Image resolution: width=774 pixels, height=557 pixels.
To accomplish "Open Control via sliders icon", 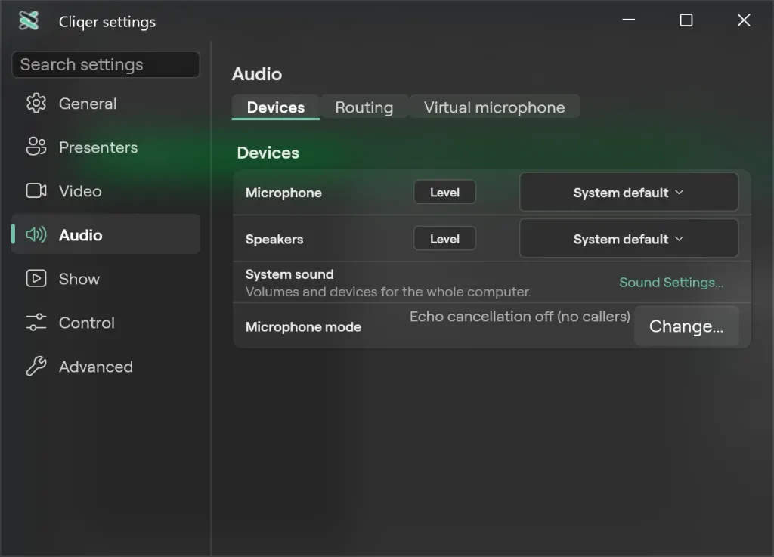I will pyautogui.click(x=36, y=322).
